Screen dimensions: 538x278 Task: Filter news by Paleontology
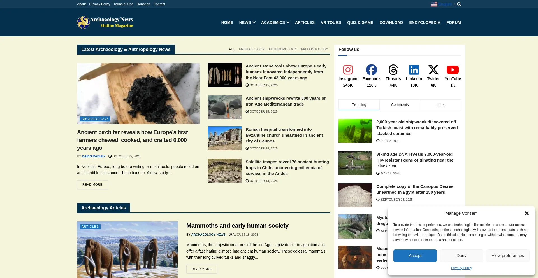(x=314, y=49)
